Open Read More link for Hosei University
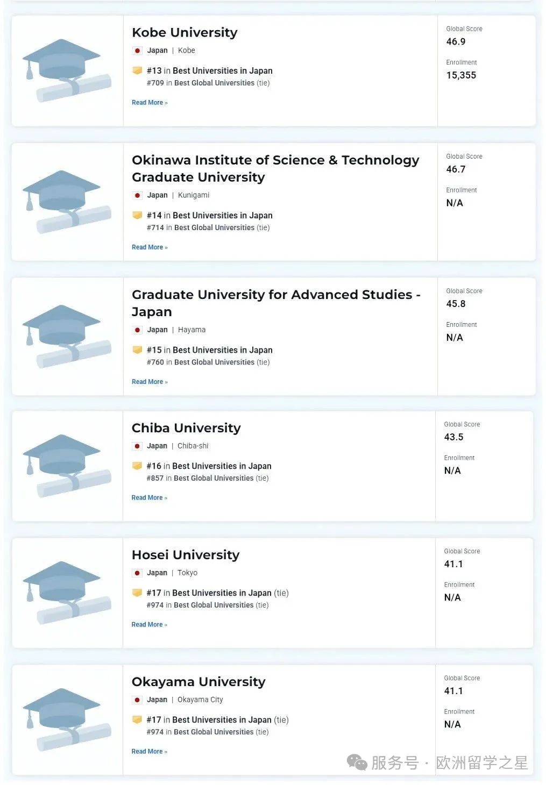 pos(149,625)
